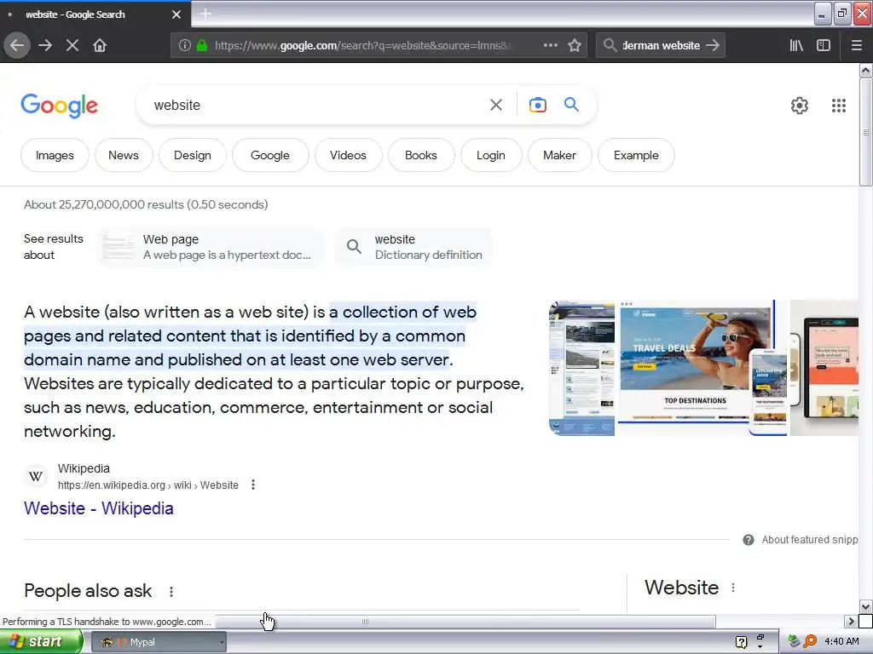873x654 pixels.
Task: Open the browser home page
Action: point(100,46)
